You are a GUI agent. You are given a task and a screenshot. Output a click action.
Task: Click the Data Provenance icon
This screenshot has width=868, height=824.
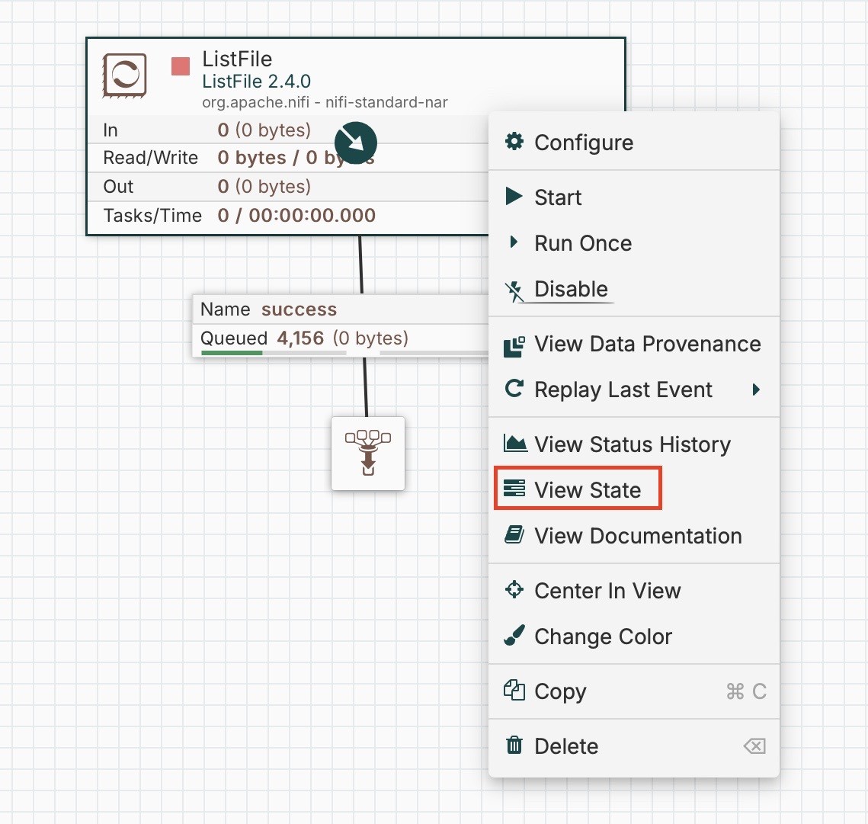[x=514, y=346]
